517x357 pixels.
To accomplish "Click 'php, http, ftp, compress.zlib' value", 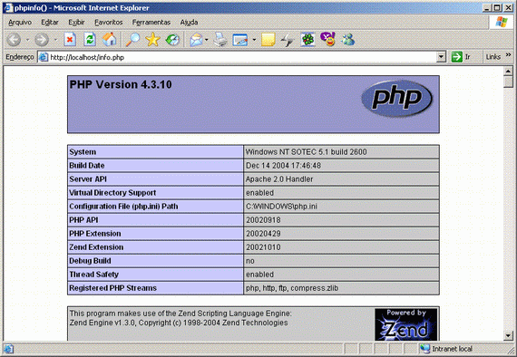I will coord(292,288).
